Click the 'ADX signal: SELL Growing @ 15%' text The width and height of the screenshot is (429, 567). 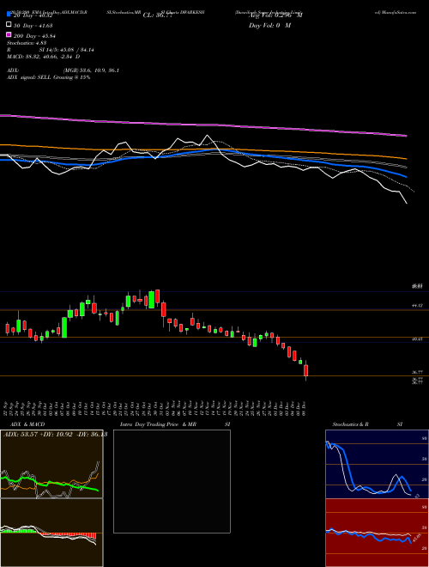(48, 77)
